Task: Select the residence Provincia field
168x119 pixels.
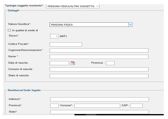Action: (54, 106)
